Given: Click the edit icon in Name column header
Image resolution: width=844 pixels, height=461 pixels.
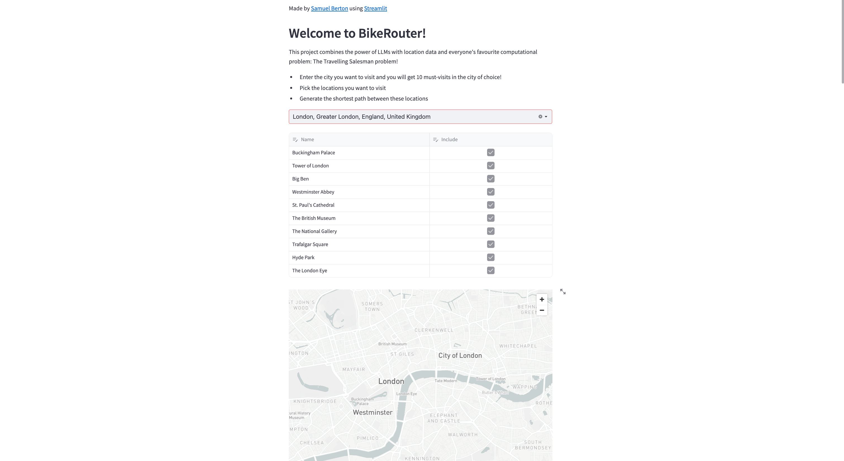Looking at the screenshot, I should tap(295, 140).
